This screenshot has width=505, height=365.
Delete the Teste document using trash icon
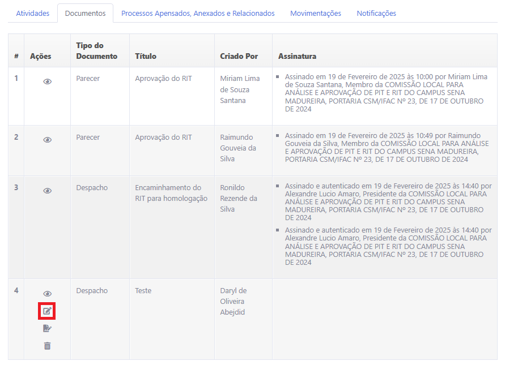(47, 346)
